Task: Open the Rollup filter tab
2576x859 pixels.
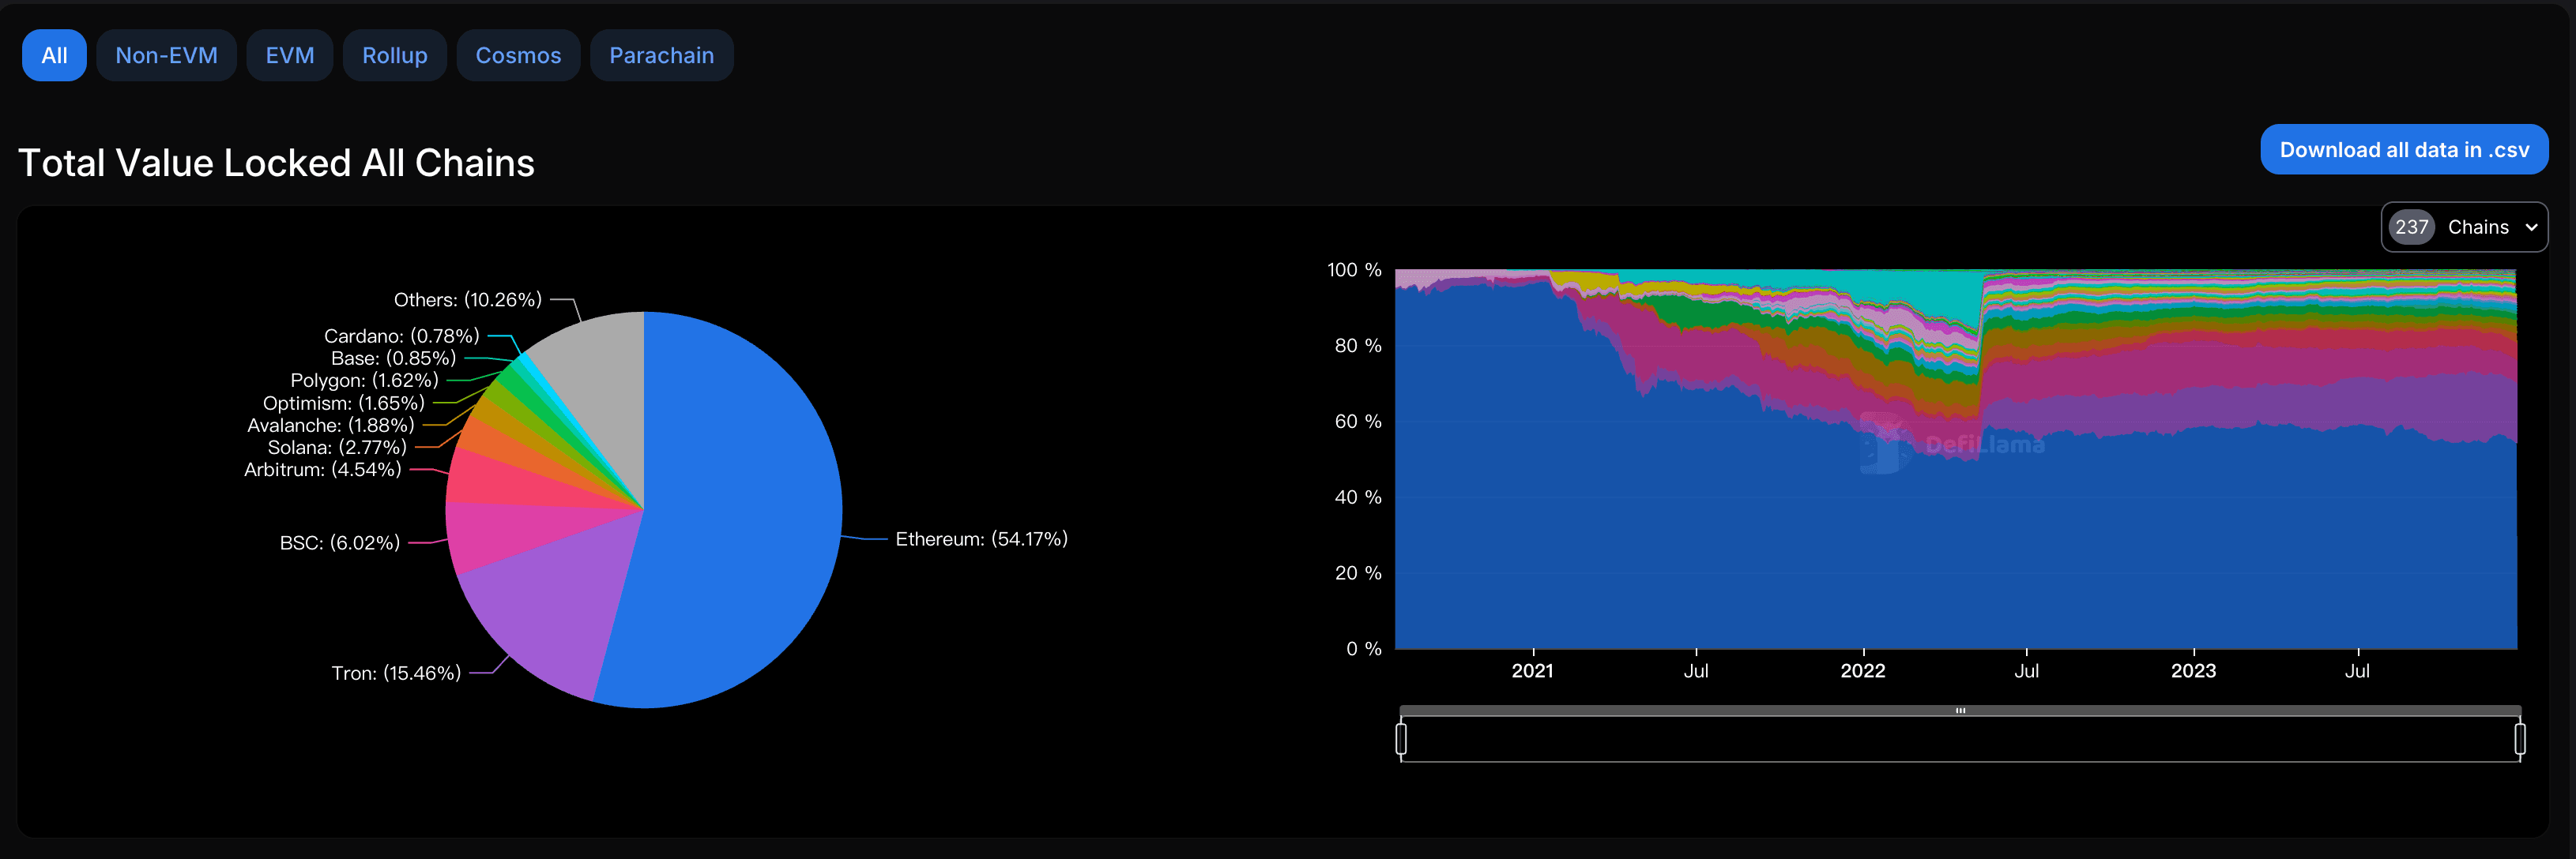Action: (x=394, y=55)
